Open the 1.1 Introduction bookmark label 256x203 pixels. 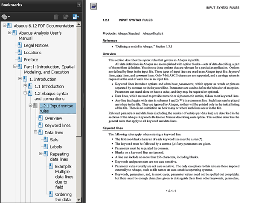click(x=49, y=86)
